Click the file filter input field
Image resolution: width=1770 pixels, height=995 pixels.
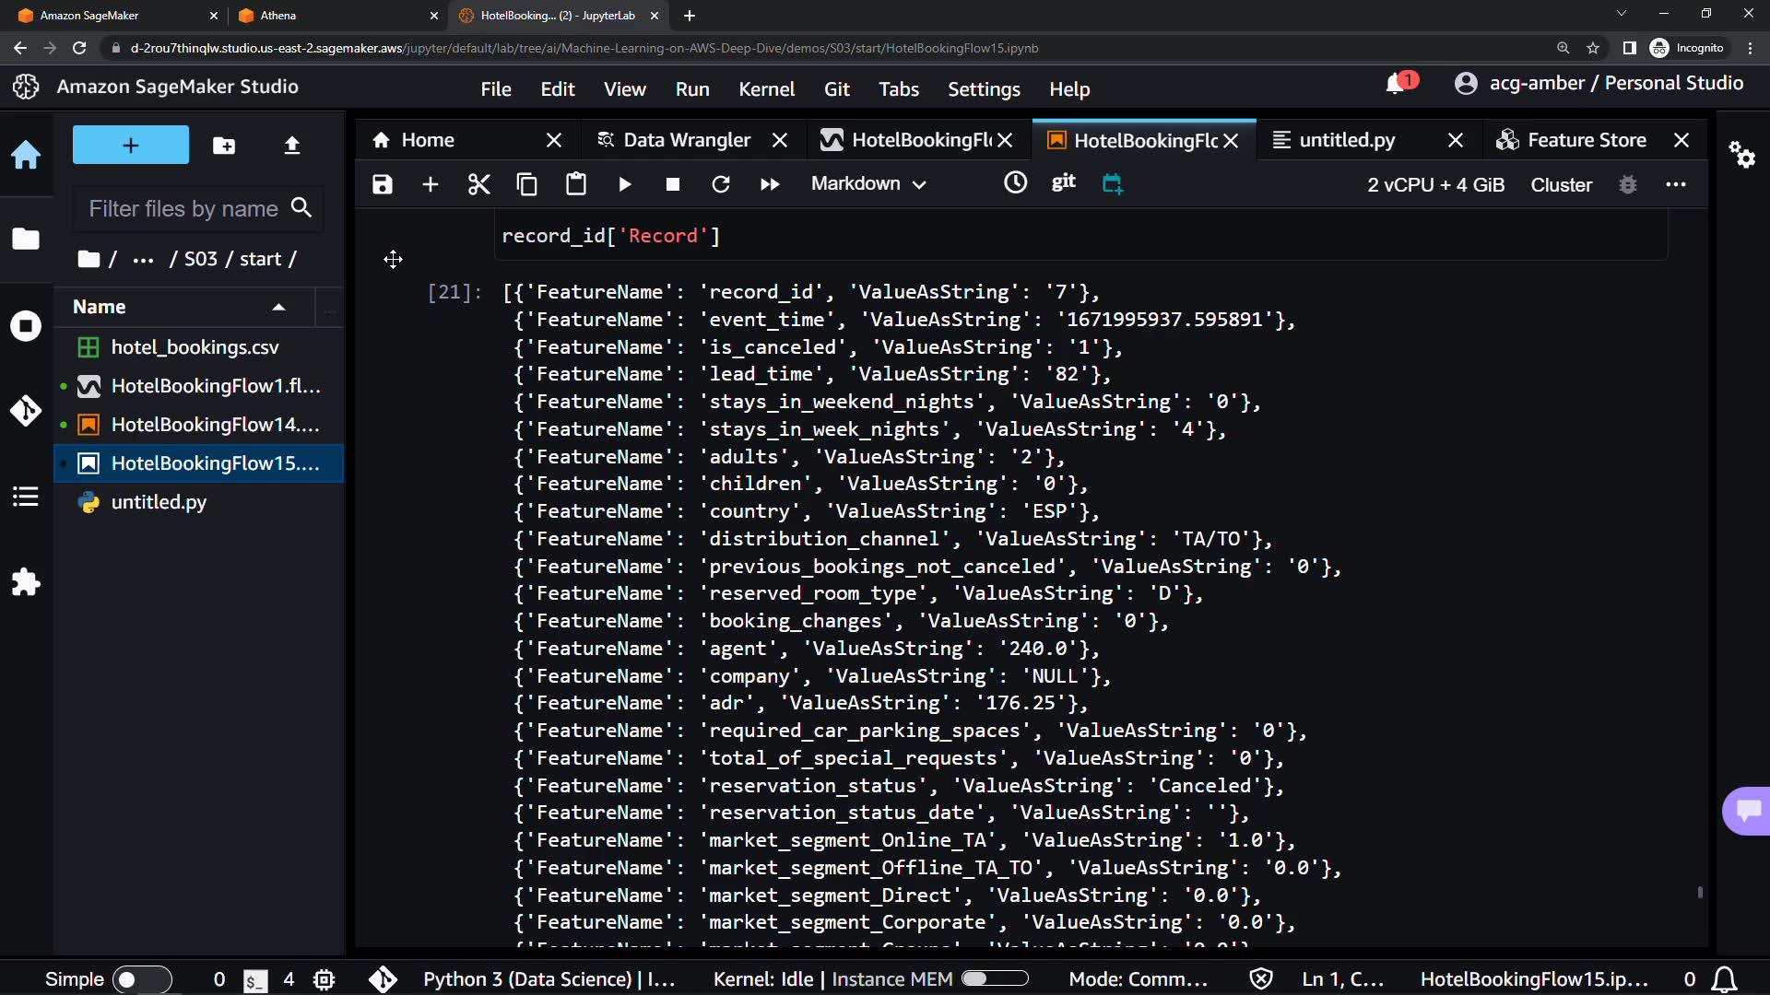(184, 209)
